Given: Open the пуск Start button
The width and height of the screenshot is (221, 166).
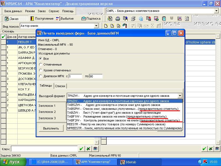Looking at the screenshot, I should point(12,162).
